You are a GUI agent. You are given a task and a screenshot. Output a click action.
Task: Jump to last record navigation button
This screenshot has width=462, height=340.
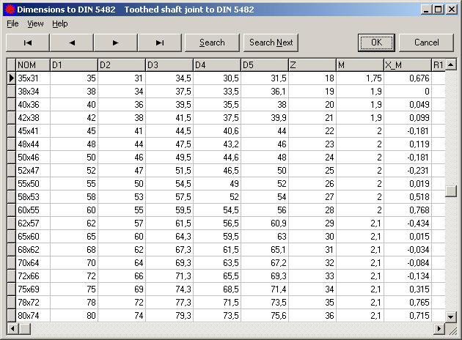point(160,42)
